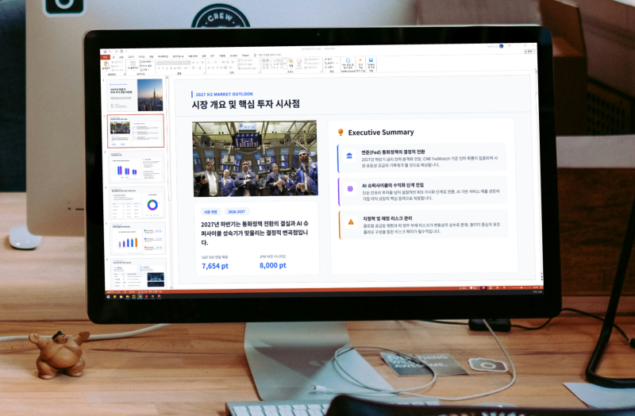Click the orange Add-ins icon in the ribbon

(x=360, y=60)
